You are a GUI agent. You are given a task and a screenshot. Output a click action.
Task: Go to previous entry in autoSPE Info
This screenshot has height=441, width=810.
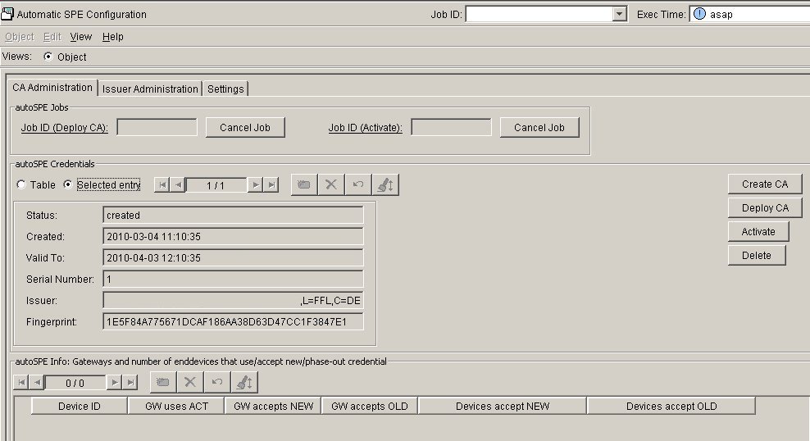coord(37,383)
